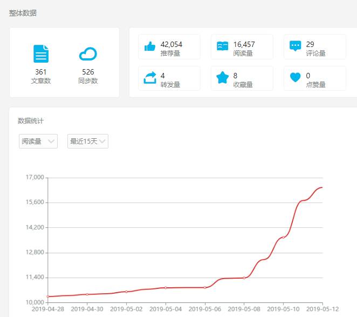Click the star 收藏量 icon
The height and width of the screenshot is (317, 357).
point(222,78)
